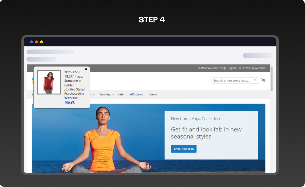Click the chevron arrow left of Training

pos(94,95)
